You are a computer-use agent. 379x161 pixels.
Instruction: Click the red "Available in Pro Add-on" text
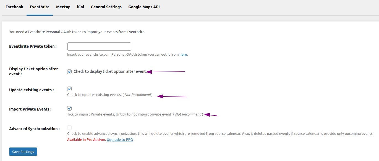click(86, 140)
